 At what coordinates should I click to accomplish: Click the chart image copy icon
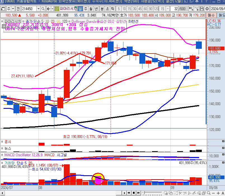coord(204,193)
